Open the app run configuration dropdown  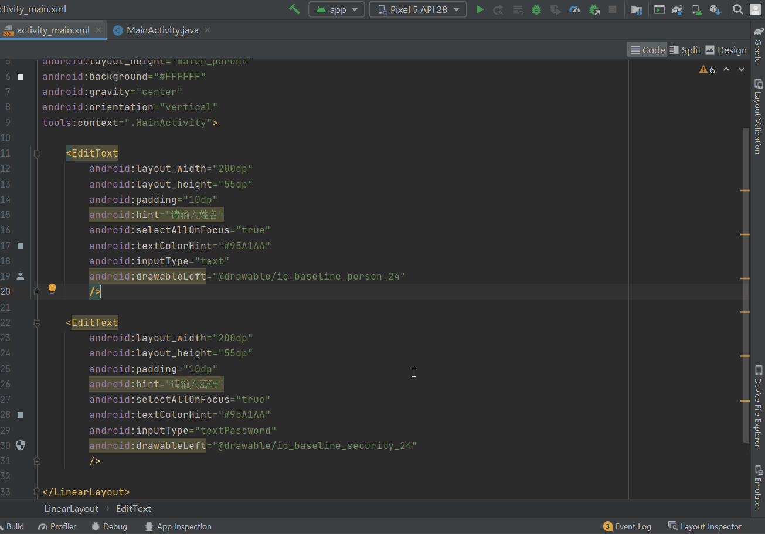point(336,9)
